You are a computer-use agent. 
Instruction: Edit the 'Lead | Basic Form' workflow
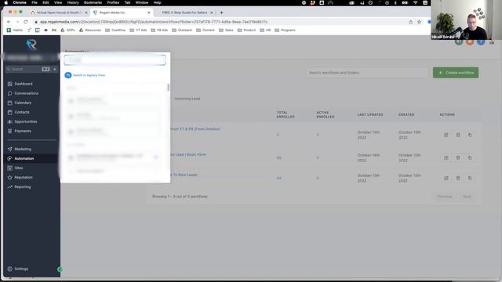click(446, 157)
